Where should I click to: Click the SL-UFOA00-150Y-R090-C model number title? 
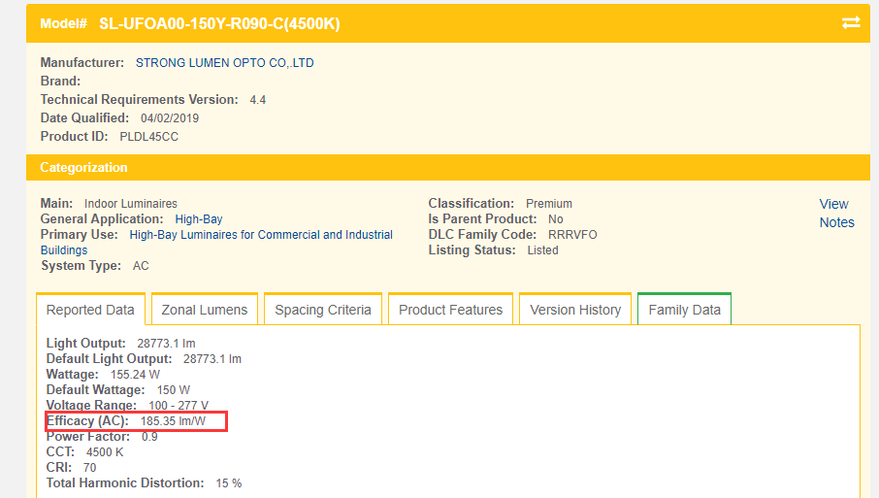(x=219, y=23)
